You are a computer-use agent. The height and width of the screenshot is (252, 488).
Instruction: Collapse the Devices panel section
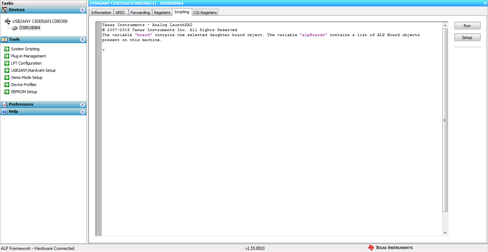(83, 10)
